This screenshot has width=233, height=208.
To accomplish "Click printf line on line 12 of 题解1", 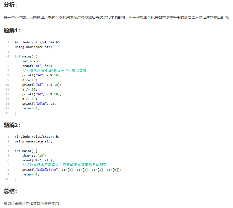I will (x=42, y=94).
